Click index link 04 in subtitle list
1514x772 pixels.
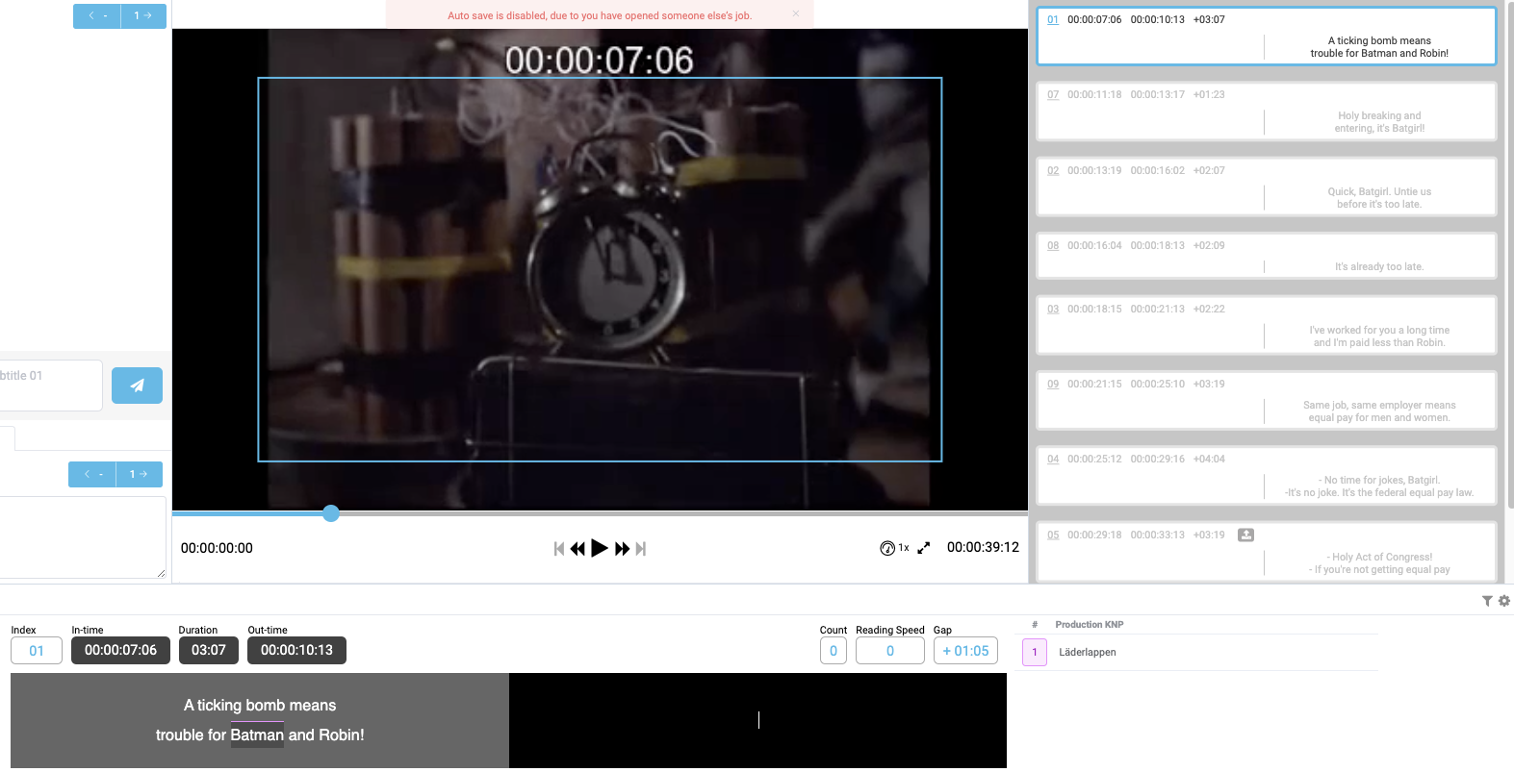click(x=1053, y=460)
